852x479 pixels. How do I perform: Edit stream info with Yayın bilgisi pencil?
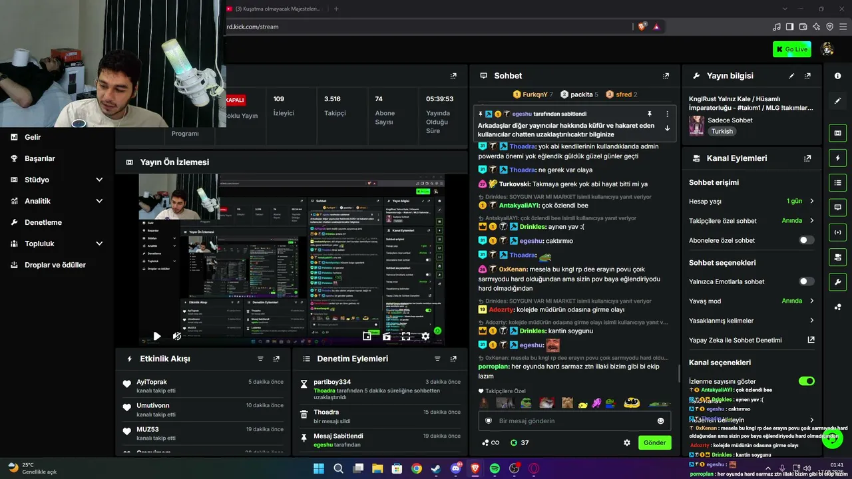(x=791, y=76)
